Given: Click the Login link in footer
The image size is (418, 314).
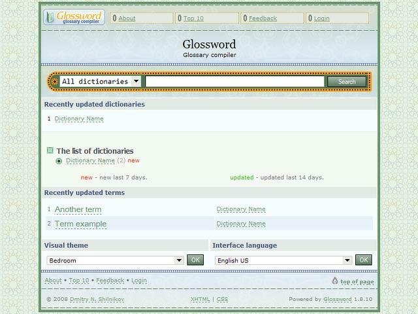Looking at the screenshot, I should coord(139,281).
